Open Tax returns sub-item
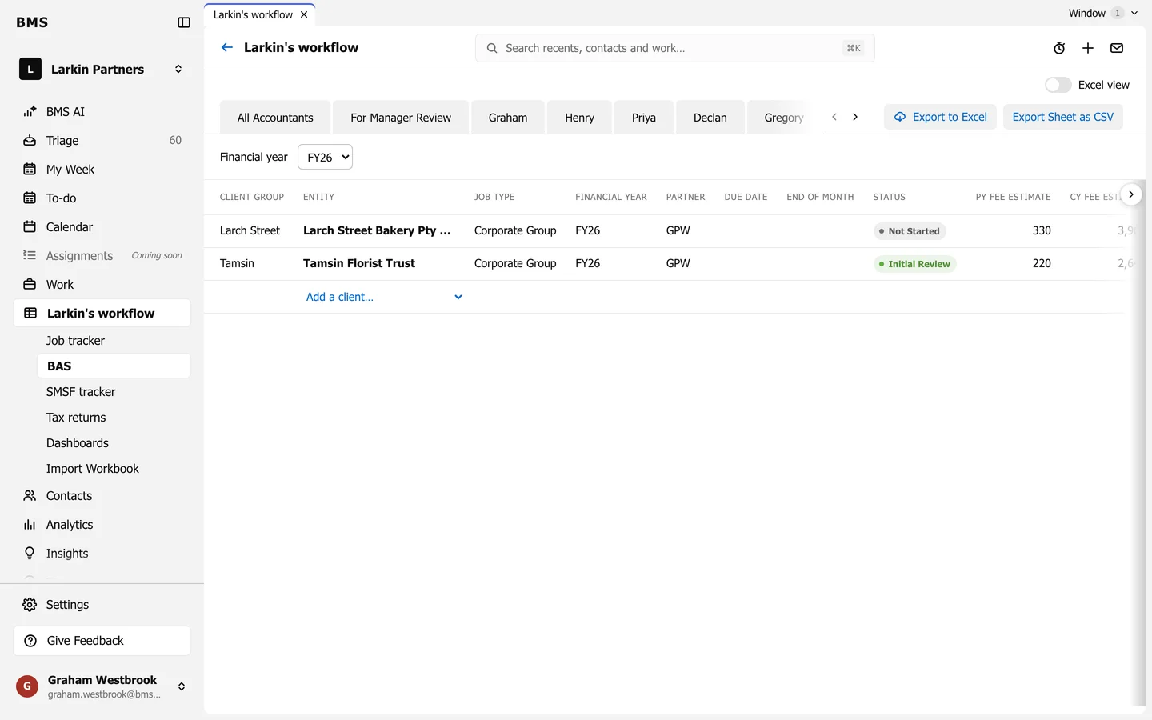 coord(114,417)
